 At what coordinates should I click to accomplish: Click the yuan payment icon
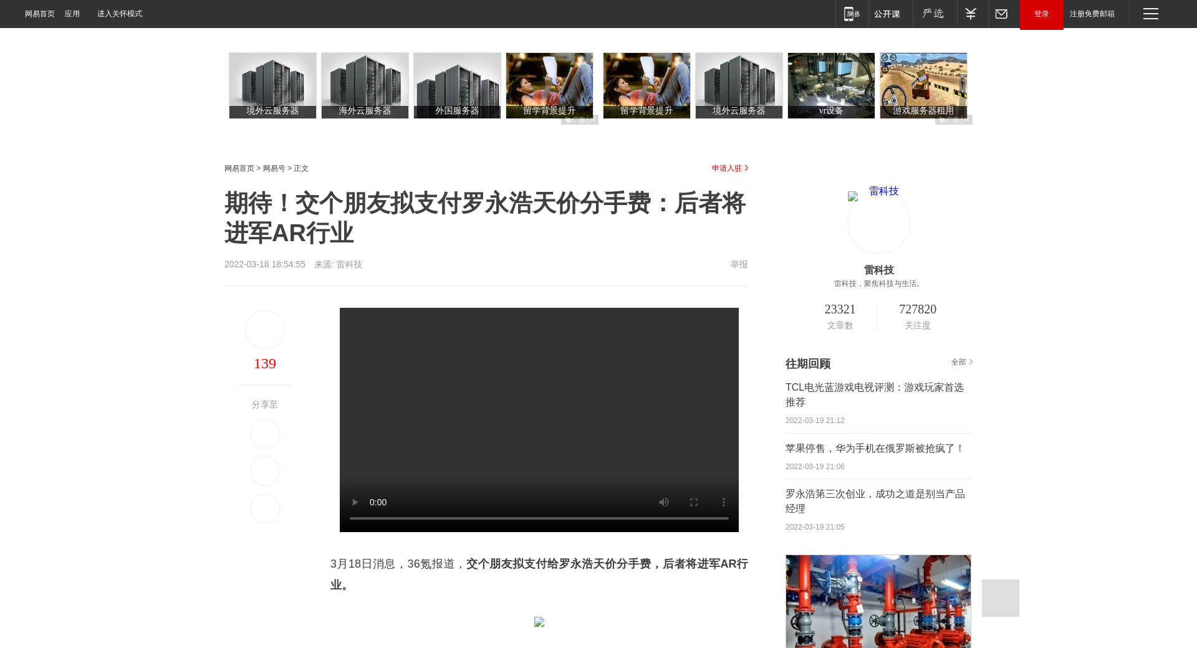[x=971, y=14]
